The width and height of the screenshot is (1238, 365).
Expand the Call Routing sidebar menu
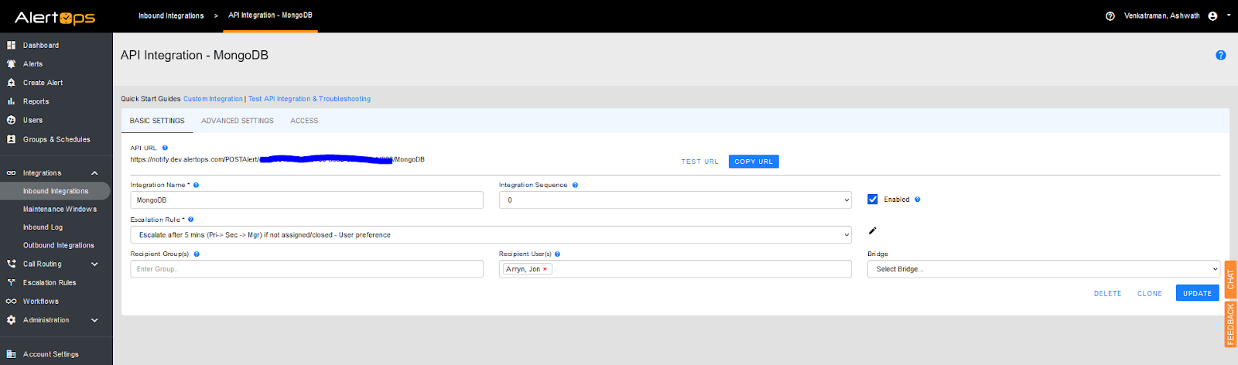(94, 264)
